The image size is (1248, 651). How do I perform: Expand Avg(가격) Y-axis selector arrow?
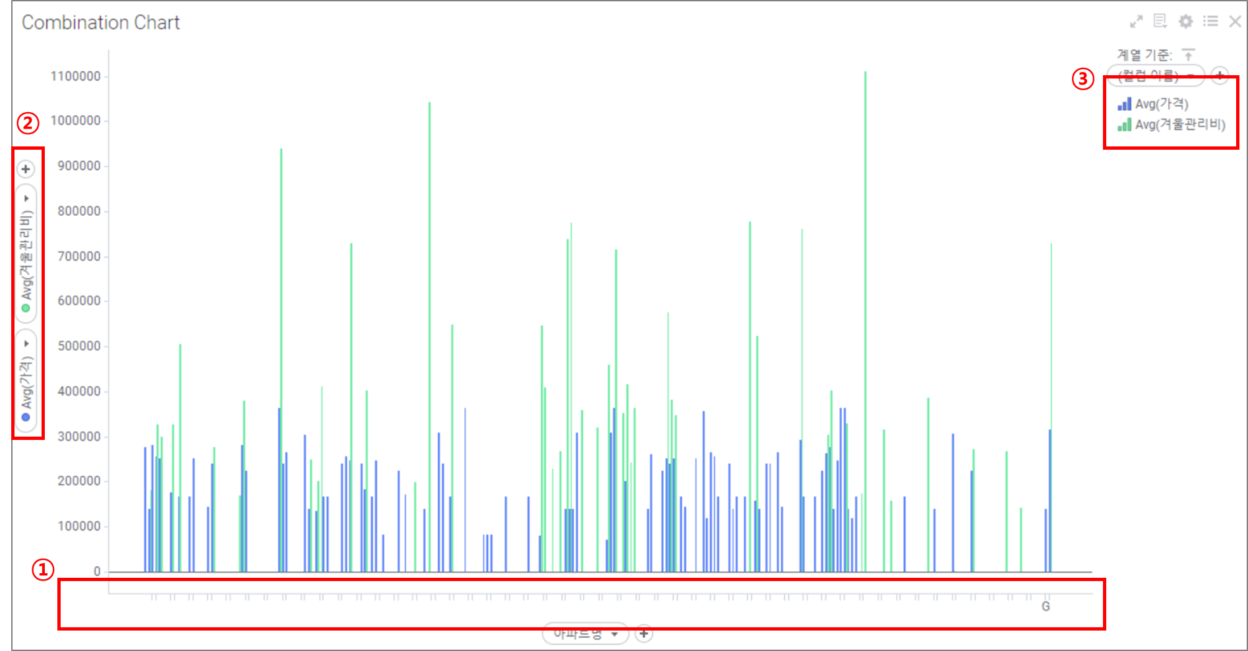pyautogui.click(x=26, y=344)
